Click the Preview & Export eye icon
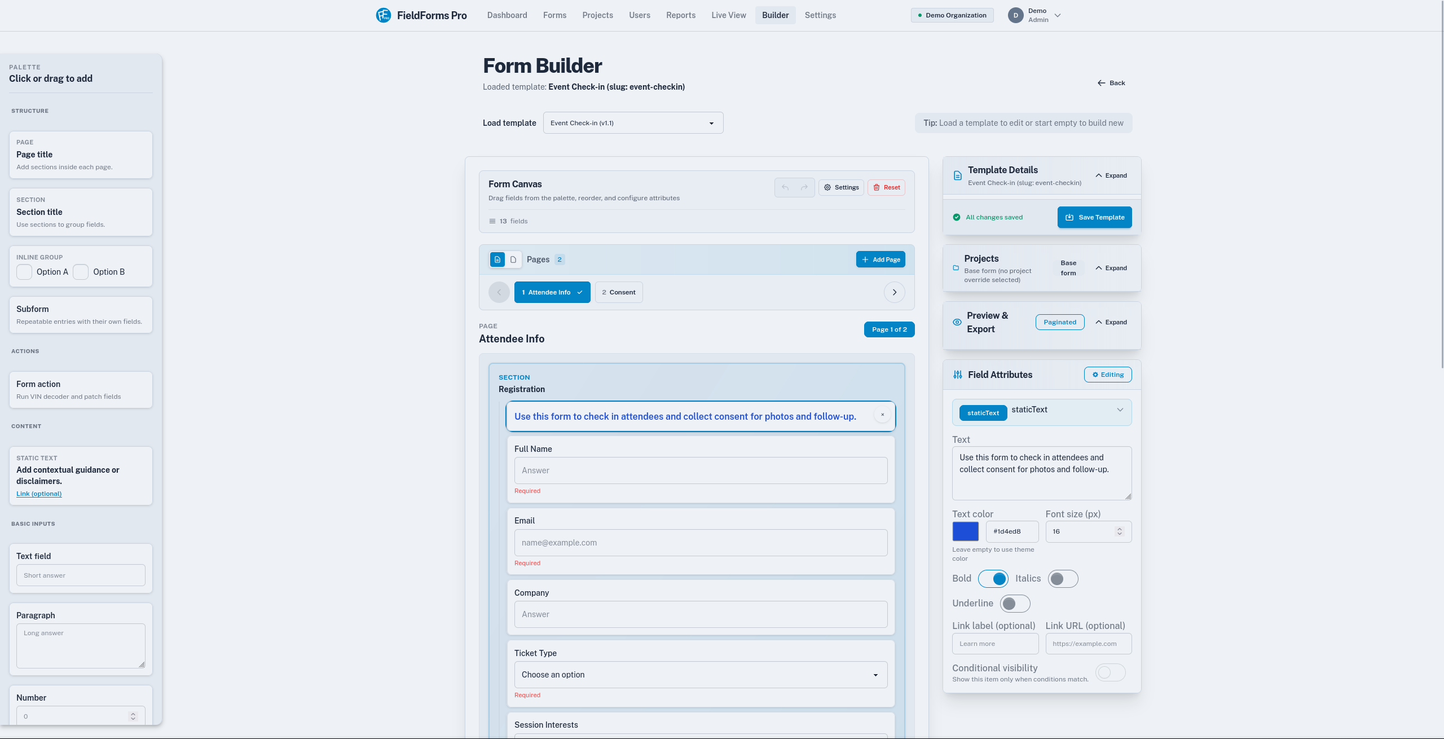The width and height of the screenshot is (1444, 739). pyautogui.click(x=957, y=322)
